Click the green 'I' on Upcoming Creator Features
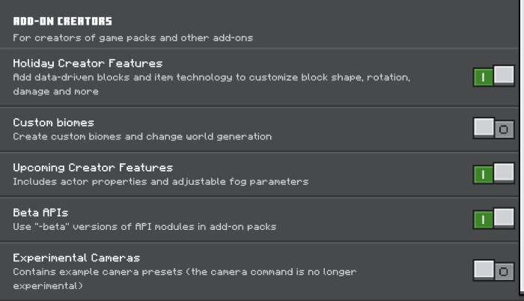The width and height of the screenshot is (524, 301). (x=483, y=174)
